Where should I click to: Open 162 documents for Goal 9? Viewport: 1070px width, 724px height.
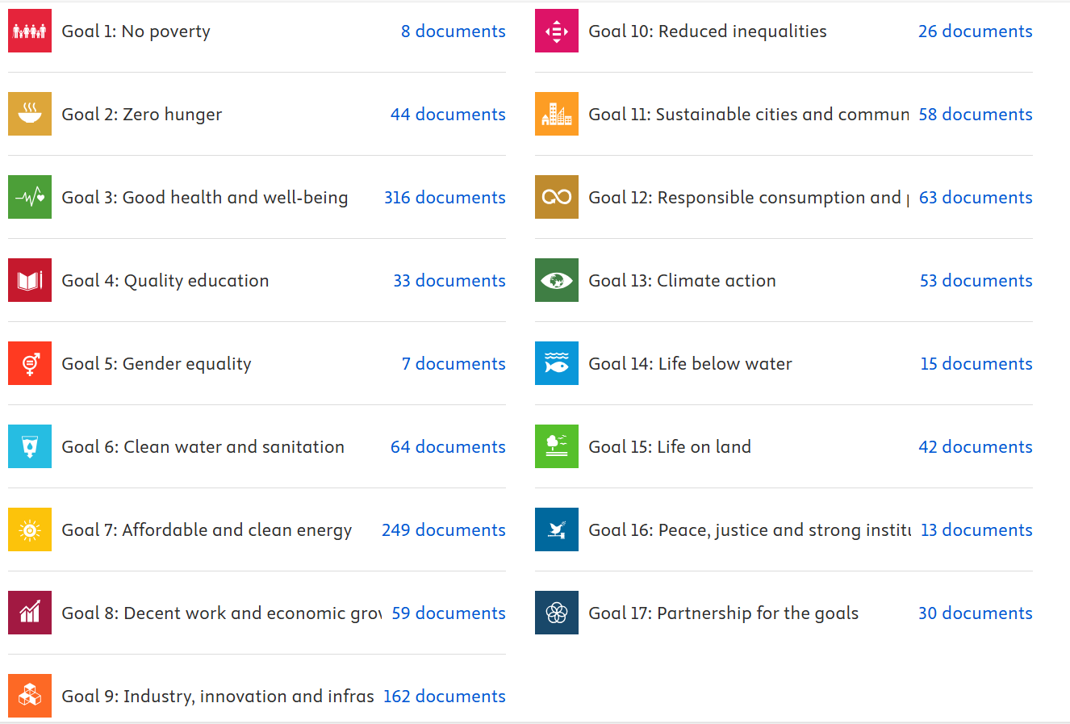tap(445, 697)
